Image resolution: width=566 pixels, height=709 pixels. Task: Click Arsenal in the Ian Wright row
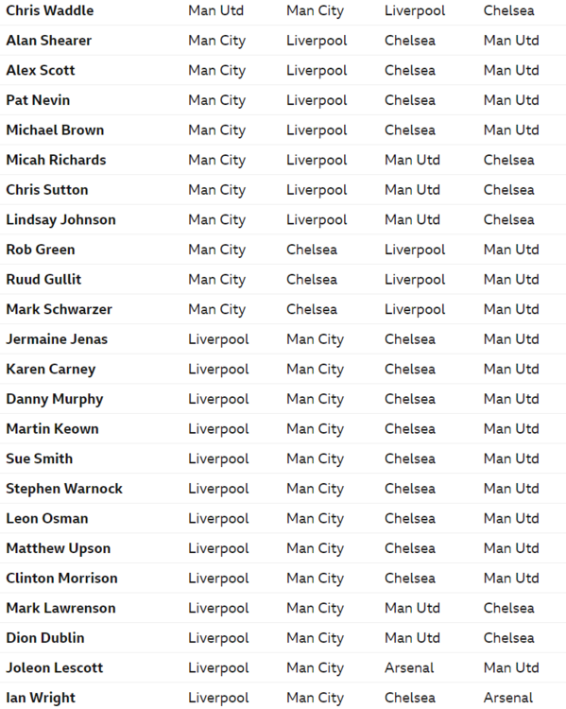click(508, 698)
